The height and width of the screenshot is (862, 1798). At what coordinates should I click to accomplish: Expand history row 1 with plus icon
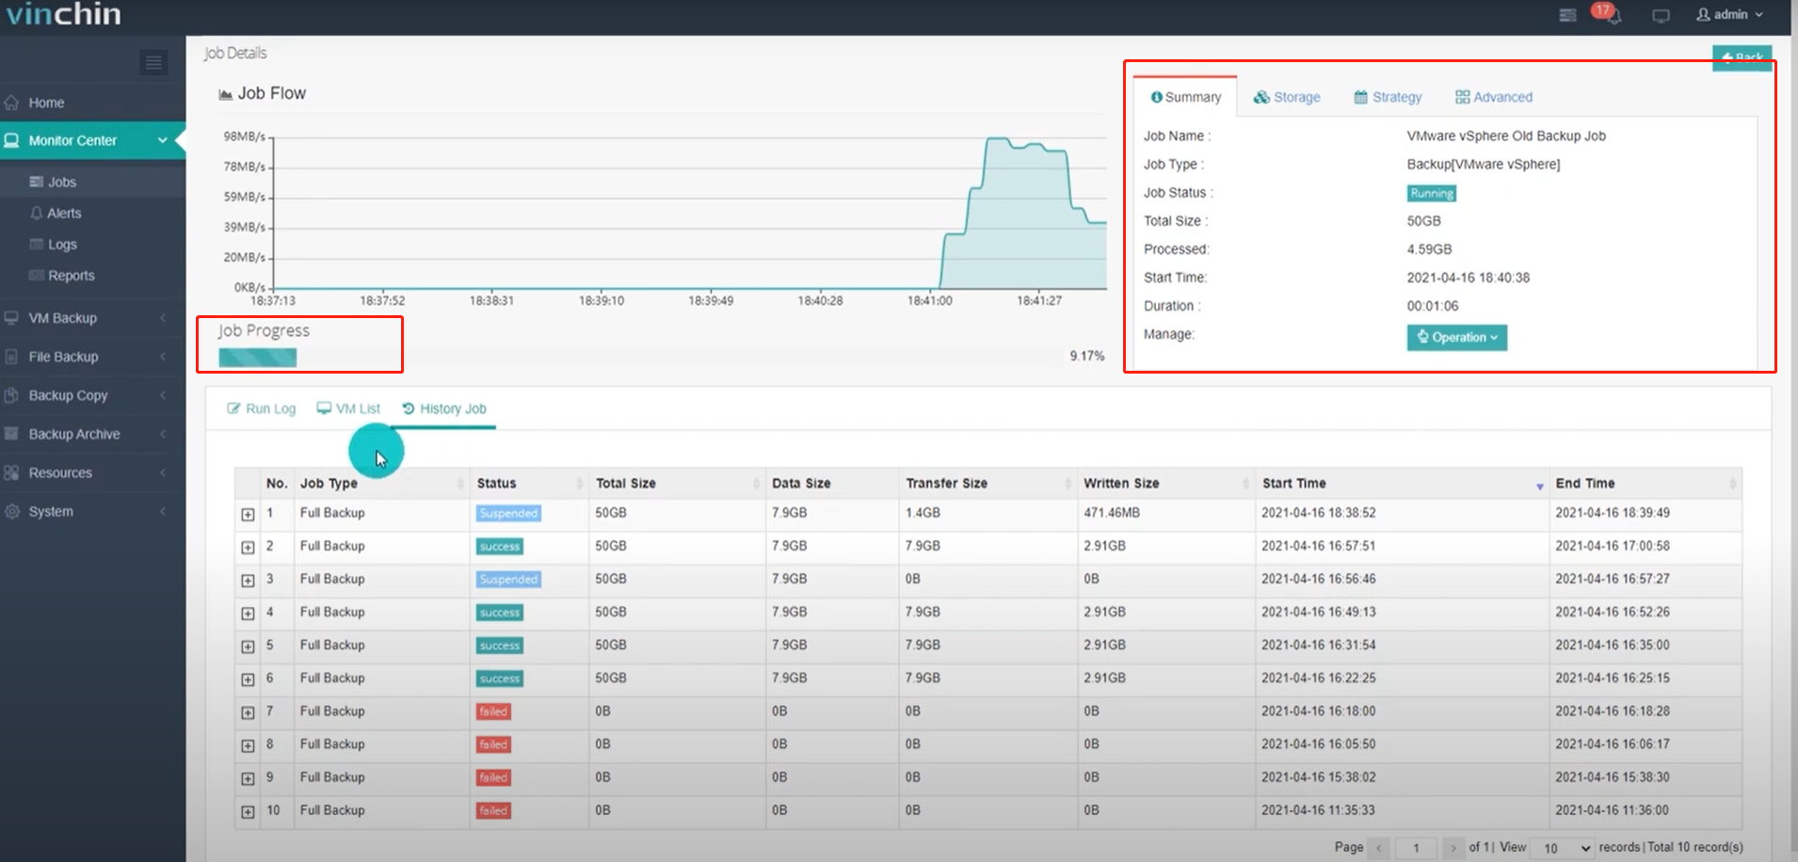(248, 515)
